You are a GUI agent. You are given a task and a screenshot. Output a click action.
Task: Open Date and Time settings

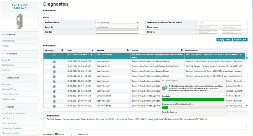(9, 89)
